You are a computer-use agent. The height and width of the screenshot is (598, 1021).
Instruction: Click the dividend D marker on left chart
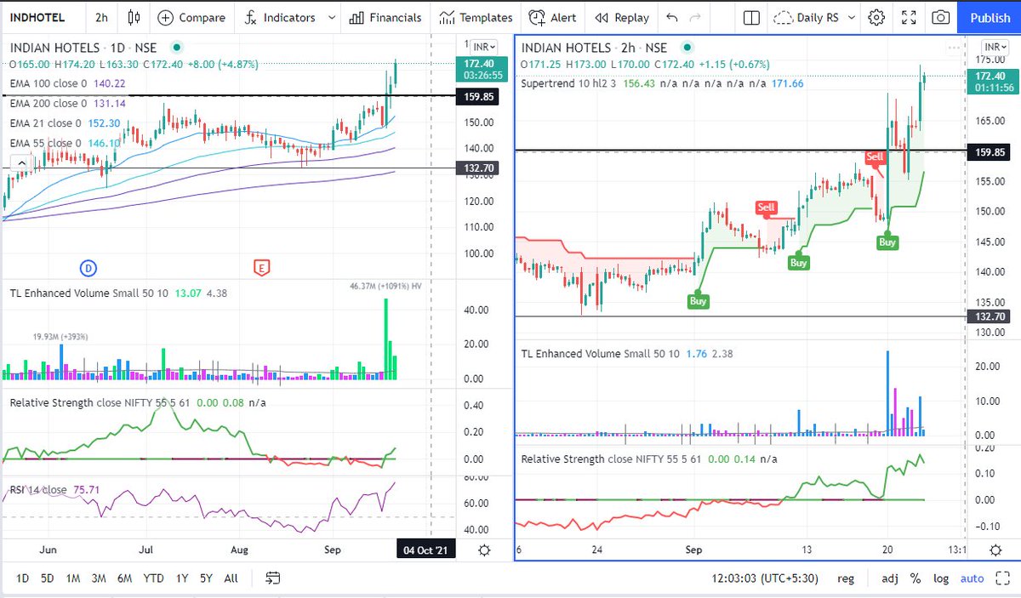tap(88, 268)
